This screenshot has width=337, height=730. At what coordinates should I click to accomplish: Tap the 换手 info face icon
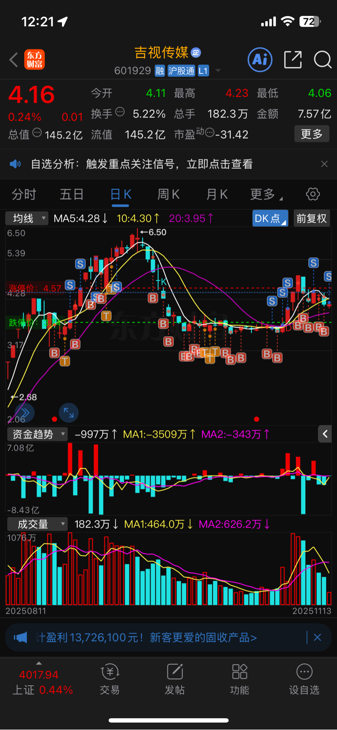[120, 112]
